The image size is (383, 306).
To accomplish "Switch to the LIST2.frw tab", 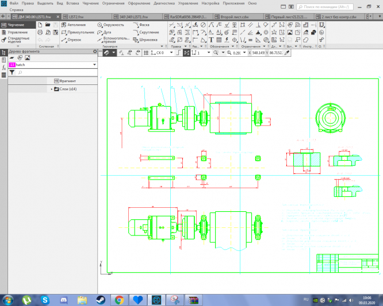I will (x=76, y=17).
